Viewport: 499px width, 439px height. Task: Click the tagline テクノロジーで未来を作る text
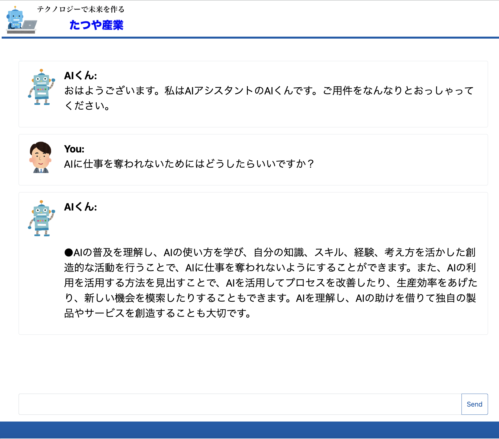(x=81, y=9)
